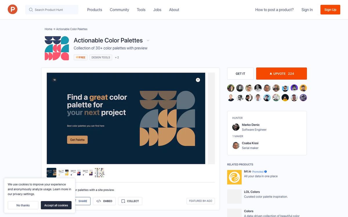Click the SHARE button

pyautogui.click(x=83, y=201)
